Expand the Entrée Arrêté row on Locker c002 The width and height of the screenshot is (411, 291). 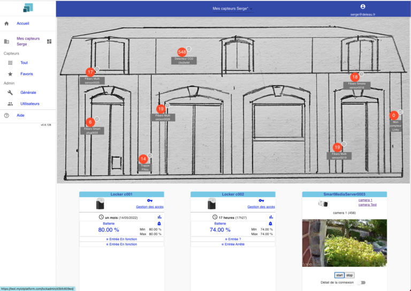click(233, 244)
